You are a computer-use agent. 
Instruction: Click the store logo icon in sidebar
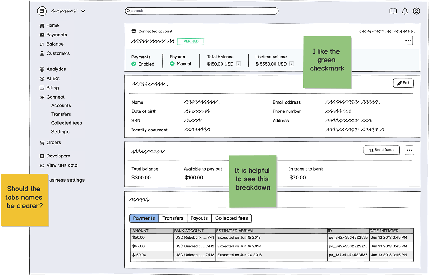coord(42,11)
